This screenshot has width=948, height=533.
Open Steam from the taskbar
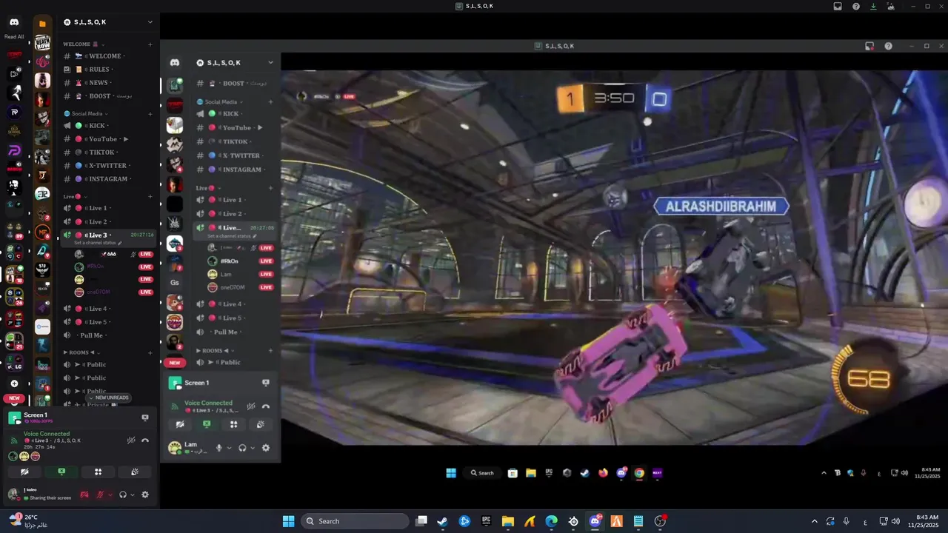[x=443, y=521]
